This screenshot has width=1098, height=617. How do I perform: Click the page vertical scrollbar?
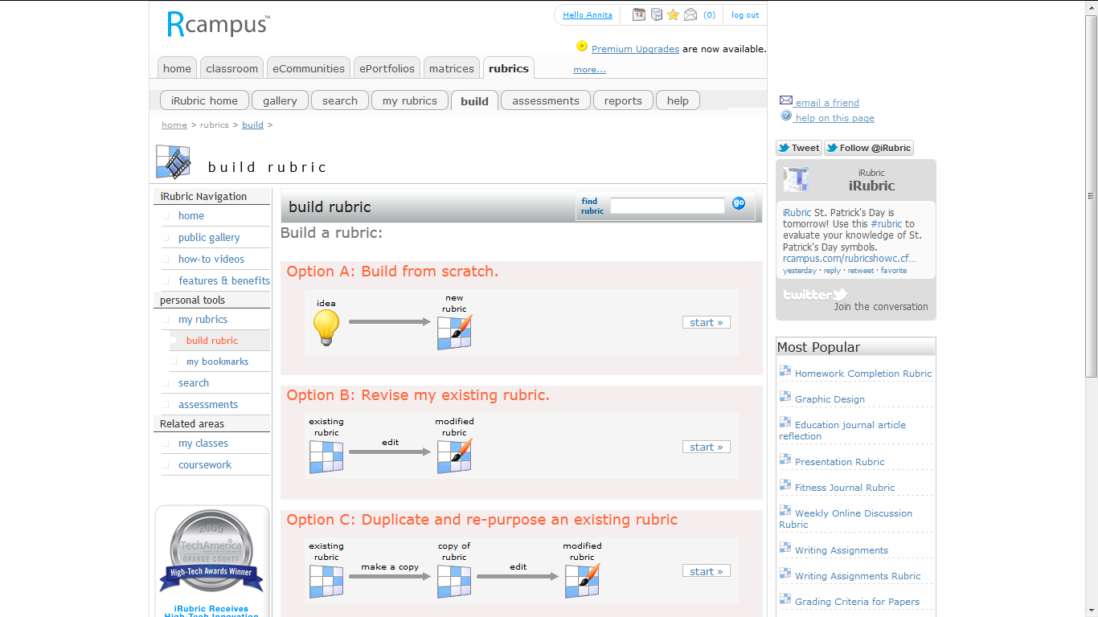(1091, 196)
